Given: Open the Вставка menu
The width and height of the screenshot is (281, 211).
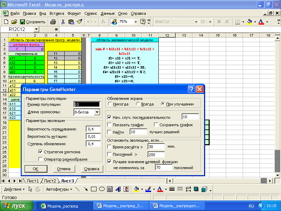Looking at the screenshot, I should point(57,13).
